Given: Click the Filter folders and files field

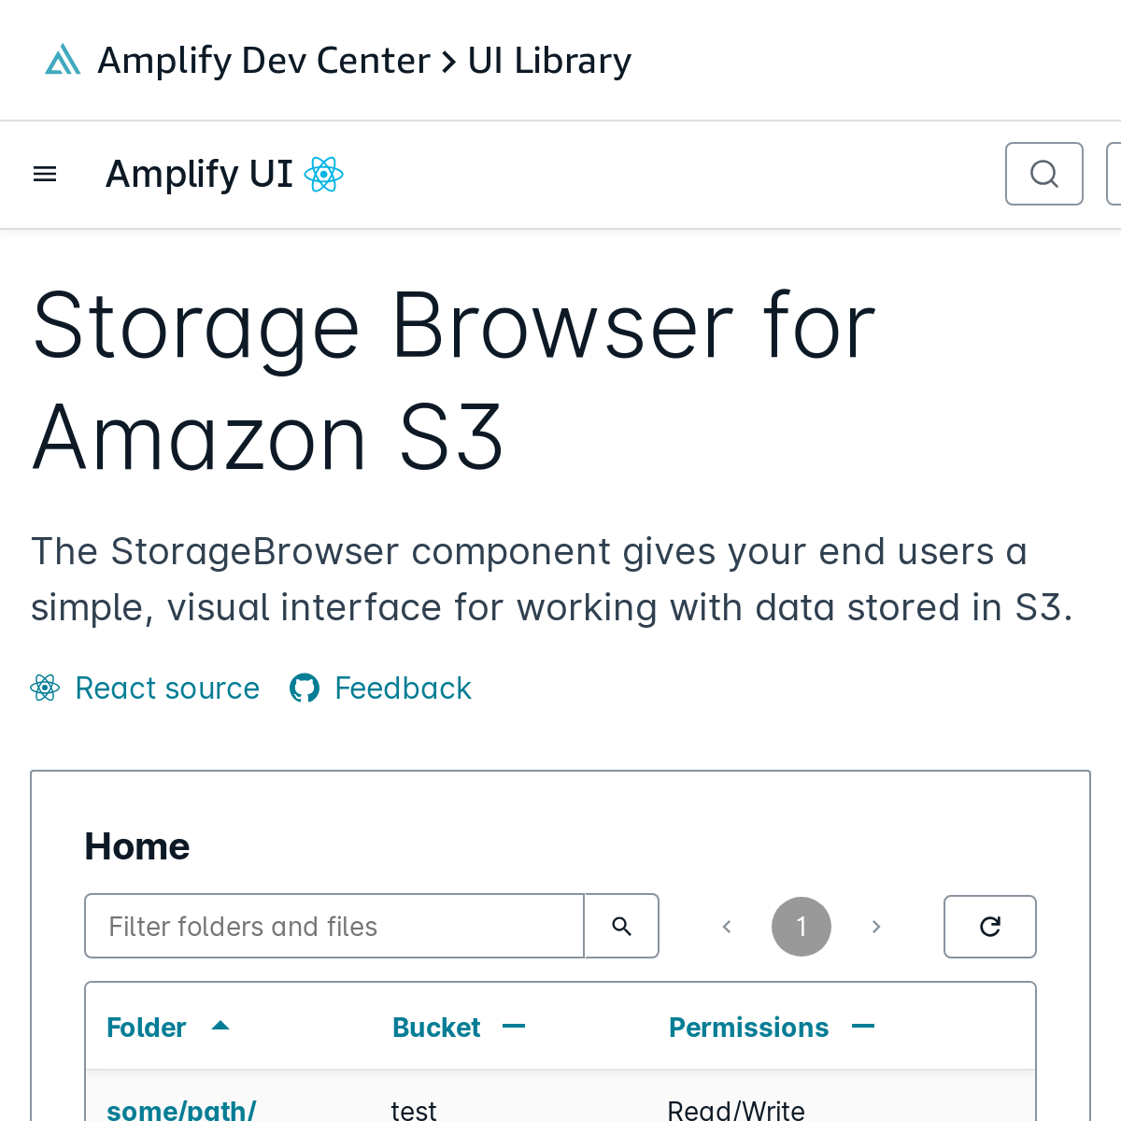Looking at the screenshot, I should [x=334, y=926].
